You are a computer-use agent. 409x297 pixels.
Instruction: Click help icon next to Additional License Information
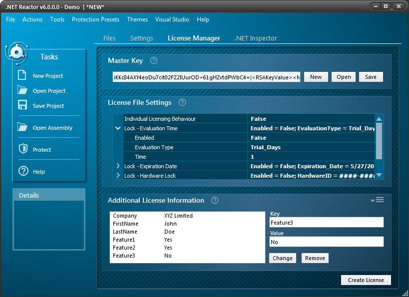[215, 201]
